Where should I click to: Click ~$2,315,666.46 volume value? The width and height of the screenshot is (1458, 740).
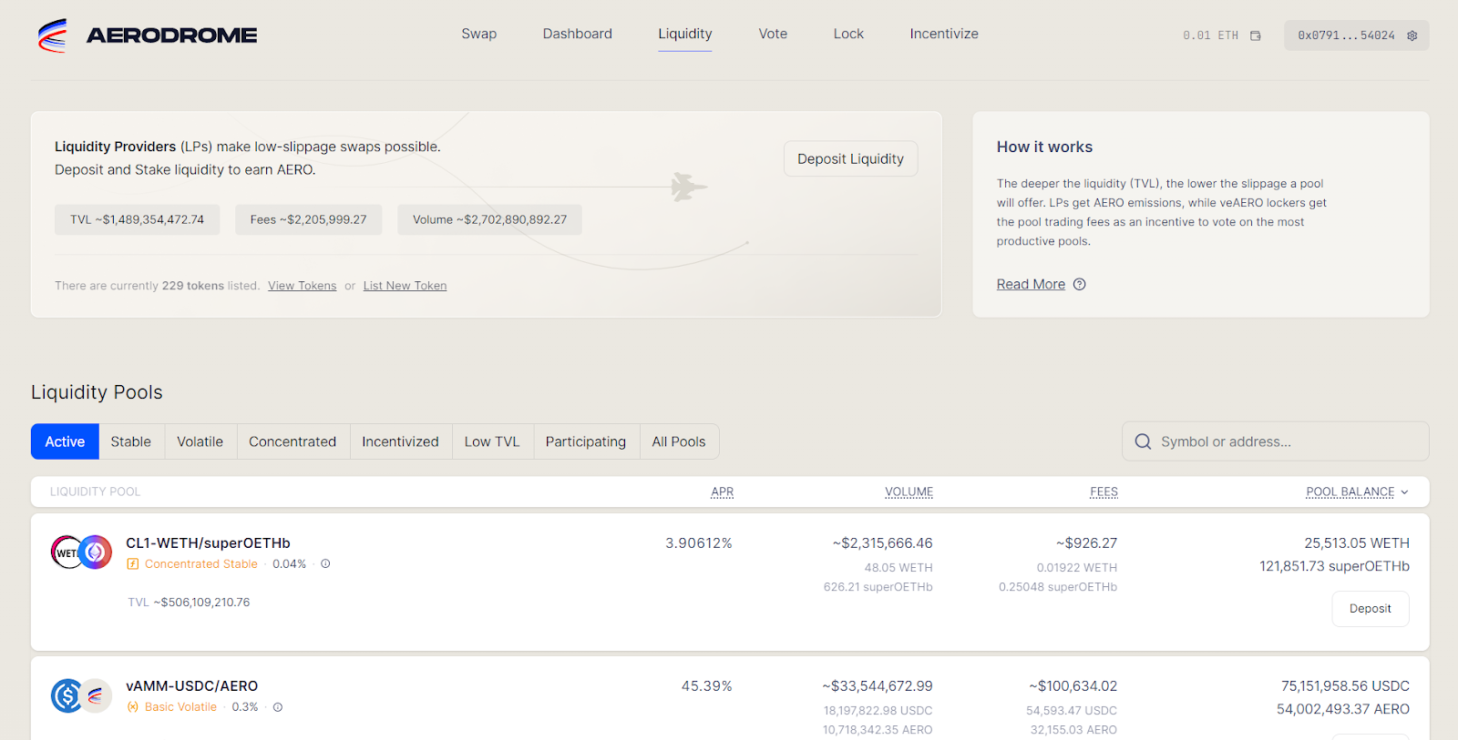[883, 543]
